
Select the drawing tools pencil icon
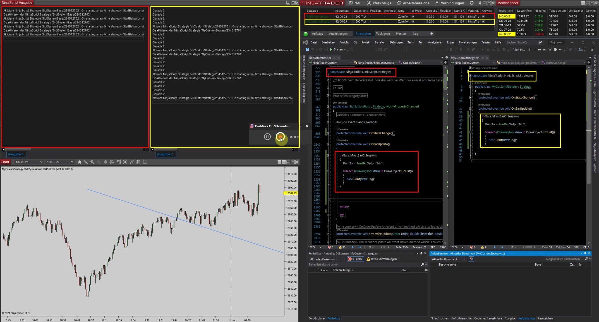point(86,162)
